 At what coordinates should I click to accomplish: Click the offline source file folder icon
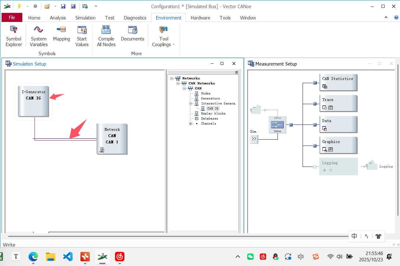(x=255, y=109)
